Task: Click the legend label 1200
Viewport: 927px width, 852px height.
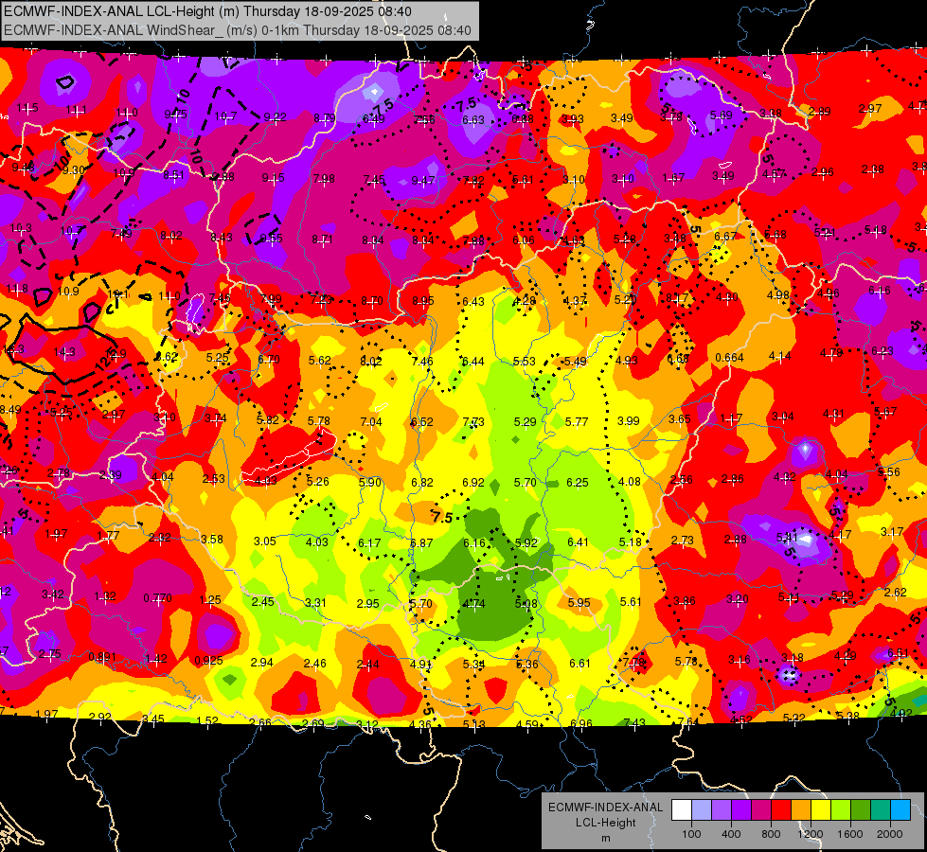Action: [811, 834]
